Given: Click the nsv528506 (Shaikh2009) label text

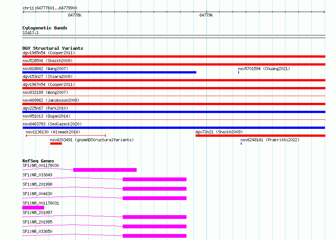Looking at the screenshot, I should 48,61.
